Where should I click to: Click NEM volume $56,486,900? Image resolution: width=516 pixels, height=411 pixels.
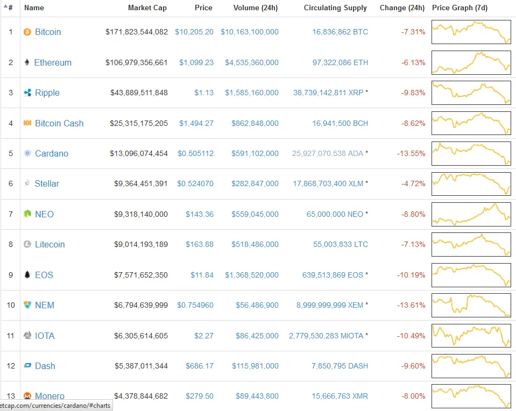257,306
